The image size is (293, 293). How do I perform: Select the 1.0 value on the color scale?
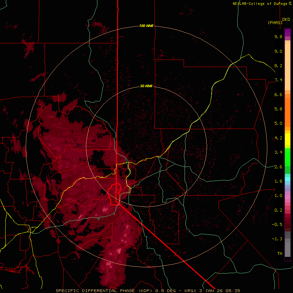(x=278, y=196)
